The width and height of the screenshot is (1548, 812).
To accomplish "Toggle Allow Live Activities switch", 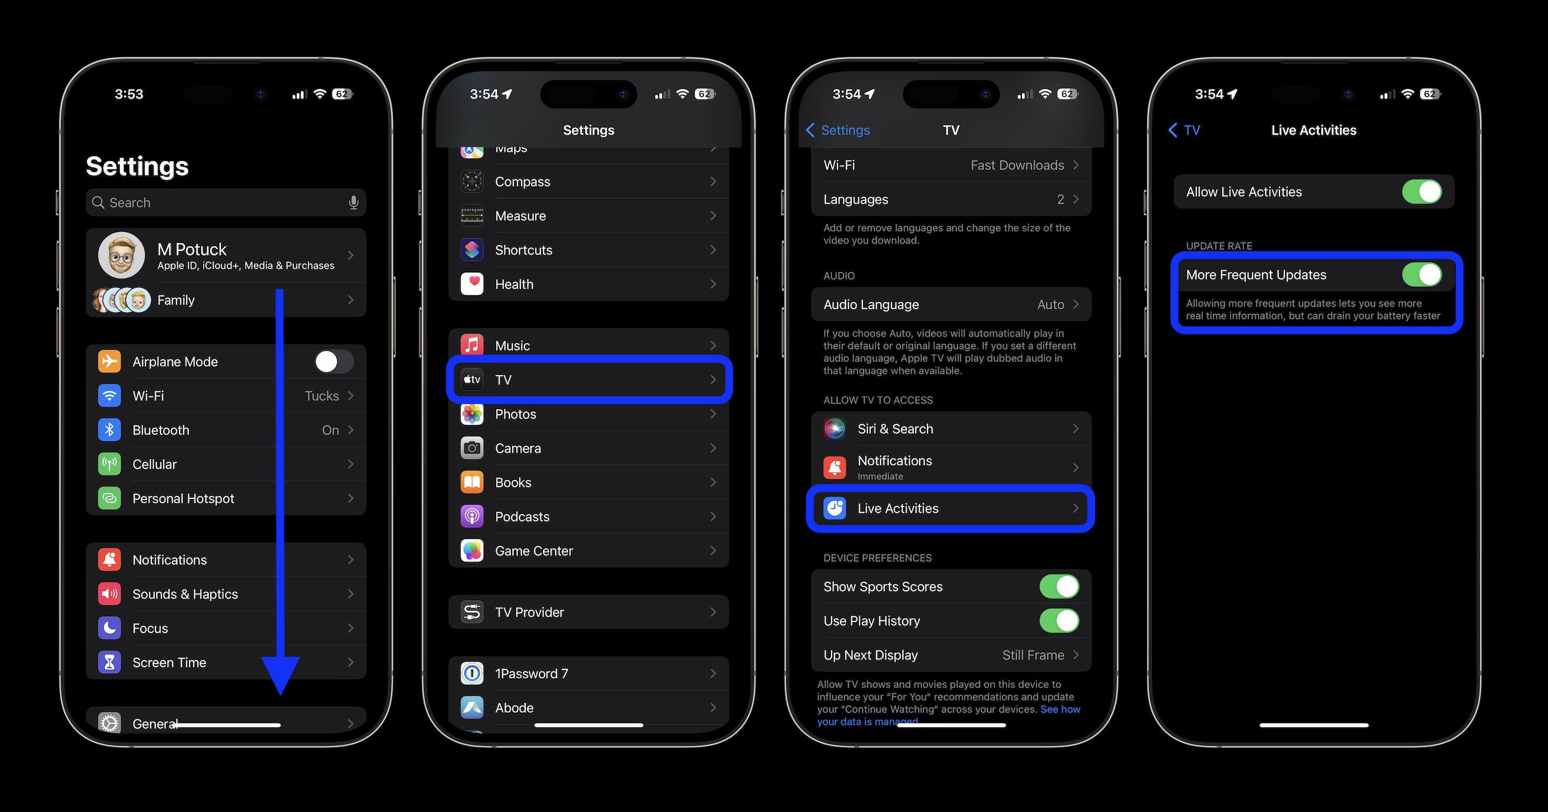I will [1424, 190].
